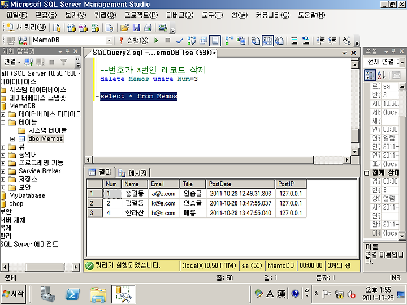Open the 연결 dropdown in Object Explorer
Screen dimensions: 407x305
pos(12,62)
